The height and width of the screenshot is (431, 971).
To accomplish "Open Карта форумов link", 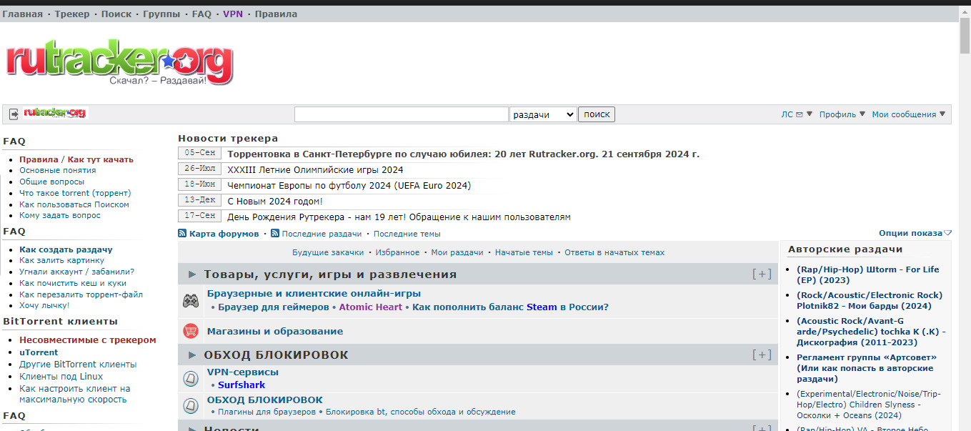I will (224, 234).
